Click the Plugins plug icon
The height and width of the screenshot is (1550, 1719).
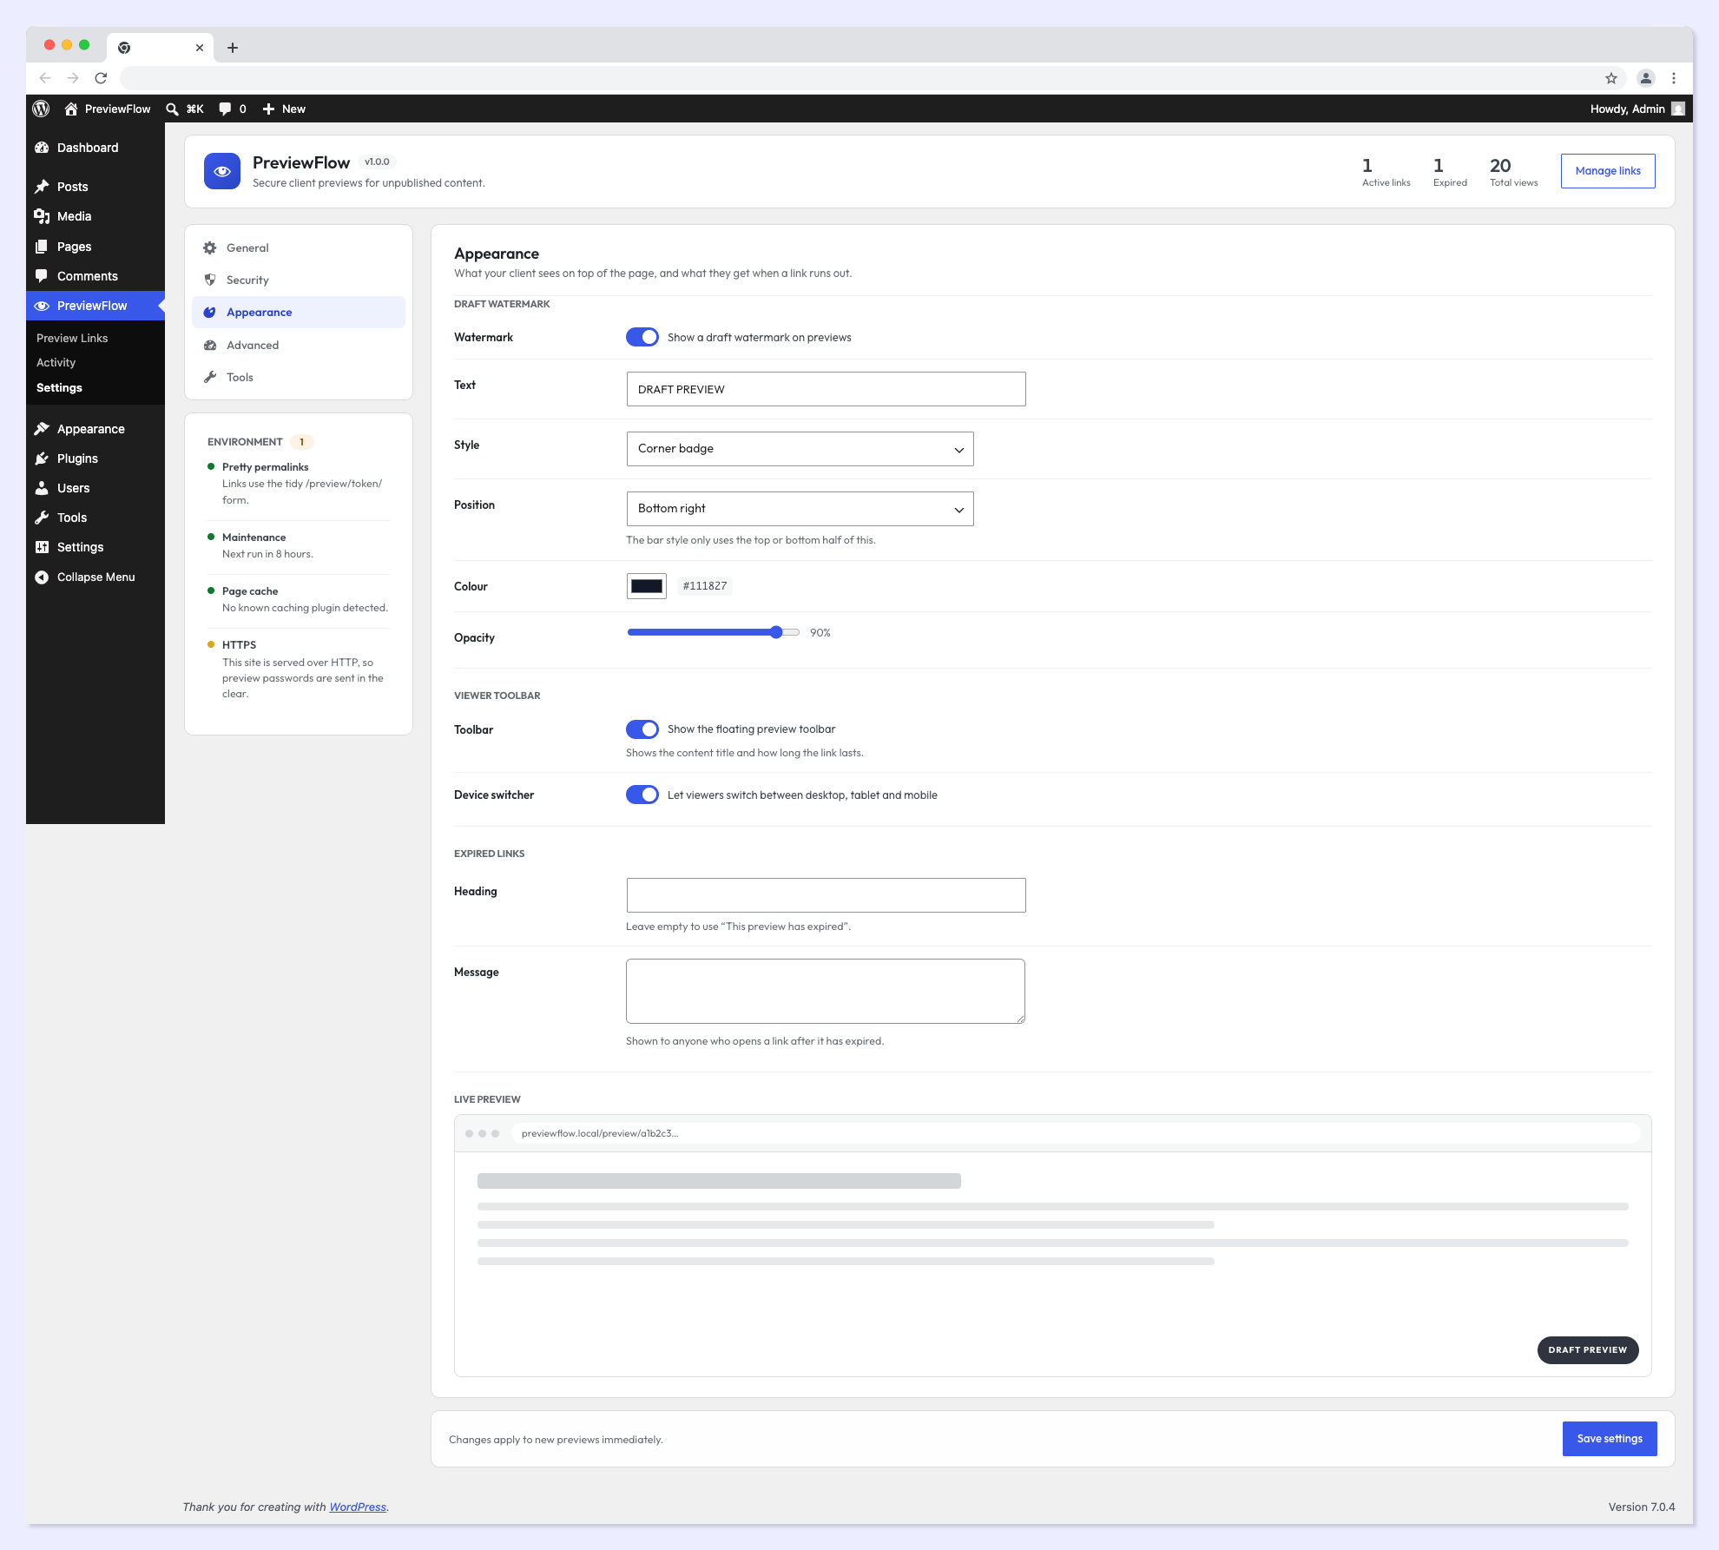point(42,458)
